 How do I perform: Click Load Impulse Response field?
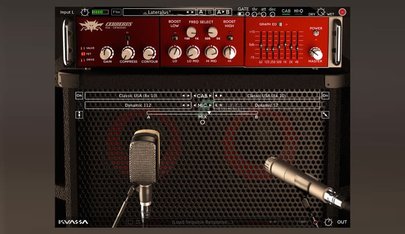coord(202,222)
